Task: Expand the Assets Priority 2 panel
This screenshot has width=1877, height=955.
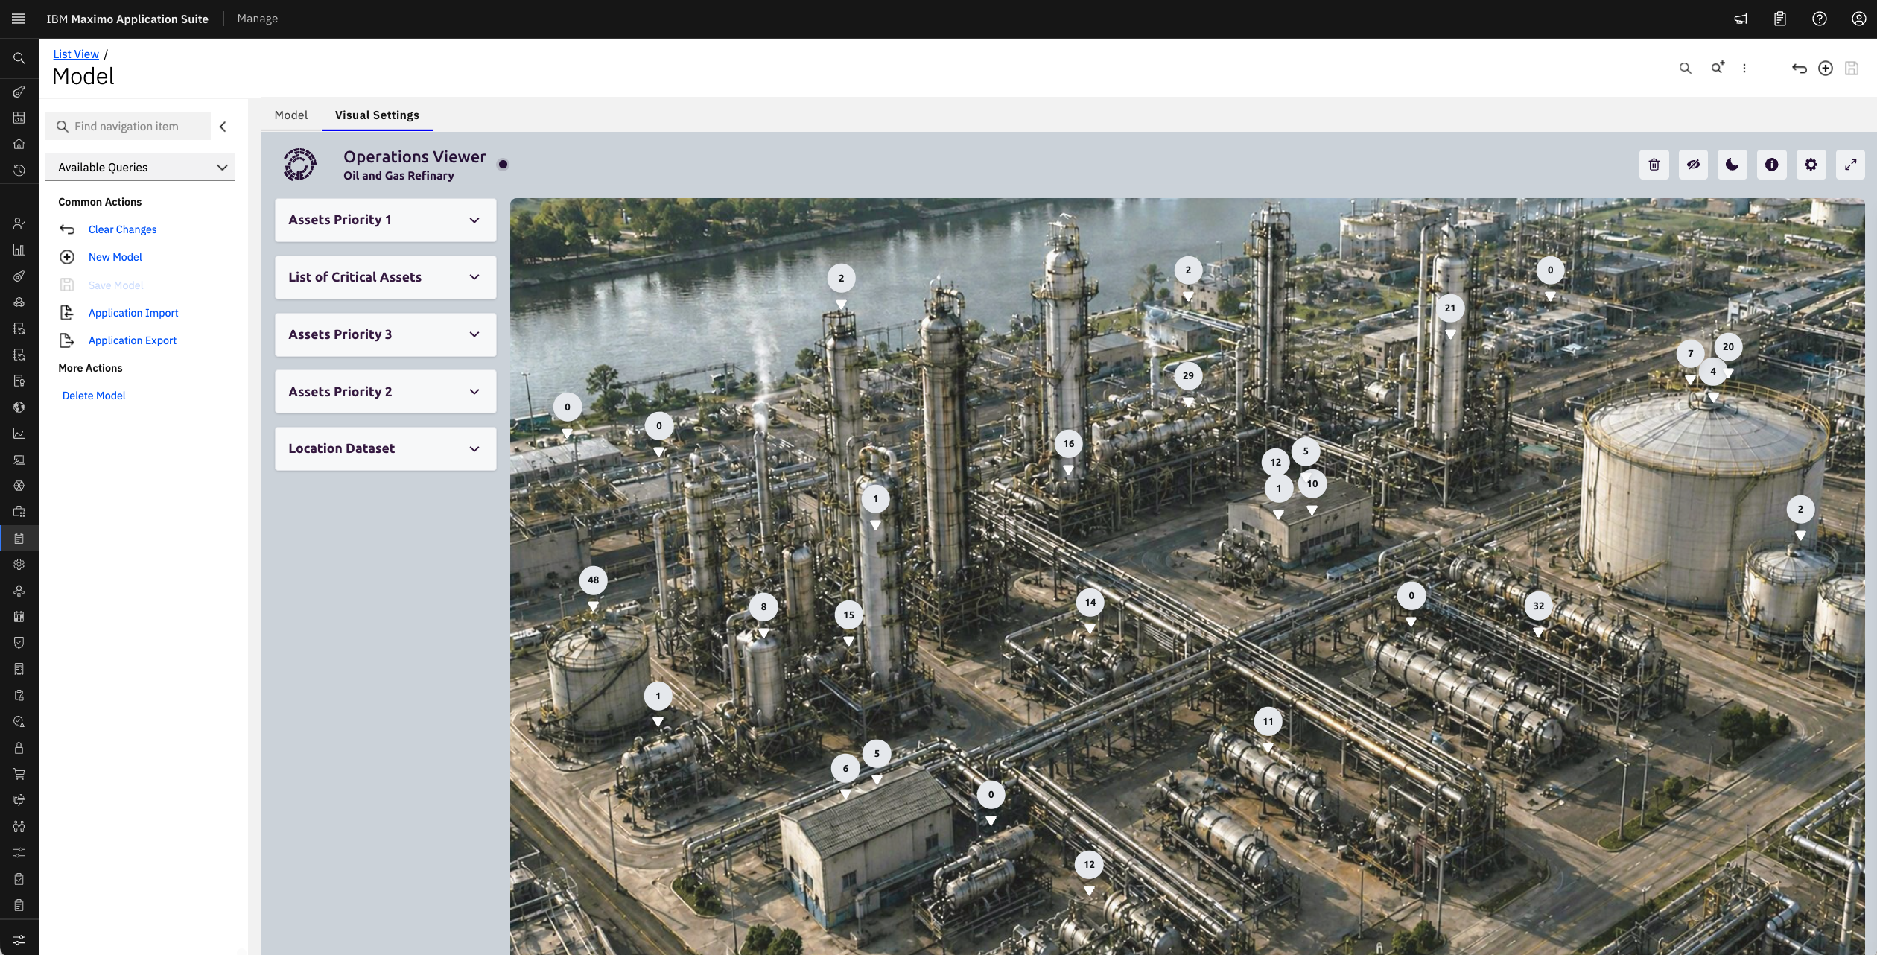Action: click(x=386, y=392)
